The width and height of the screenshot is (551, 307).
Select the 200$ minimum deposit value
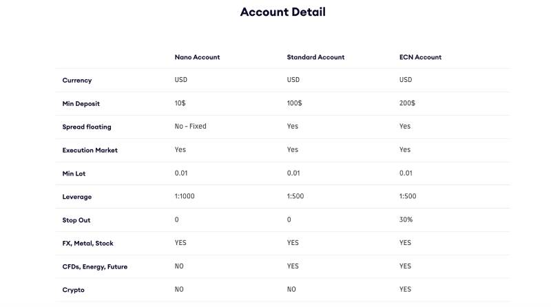(x=407, y=103)
